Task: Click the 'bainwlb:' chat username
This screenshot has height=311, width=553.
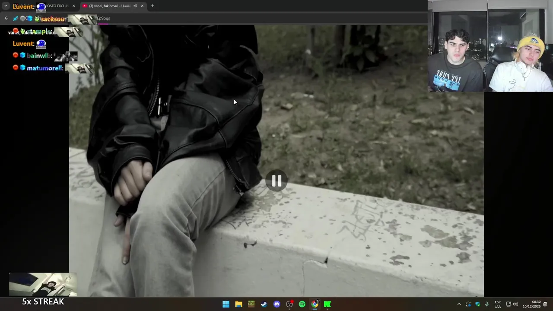Action: (39, 56)
